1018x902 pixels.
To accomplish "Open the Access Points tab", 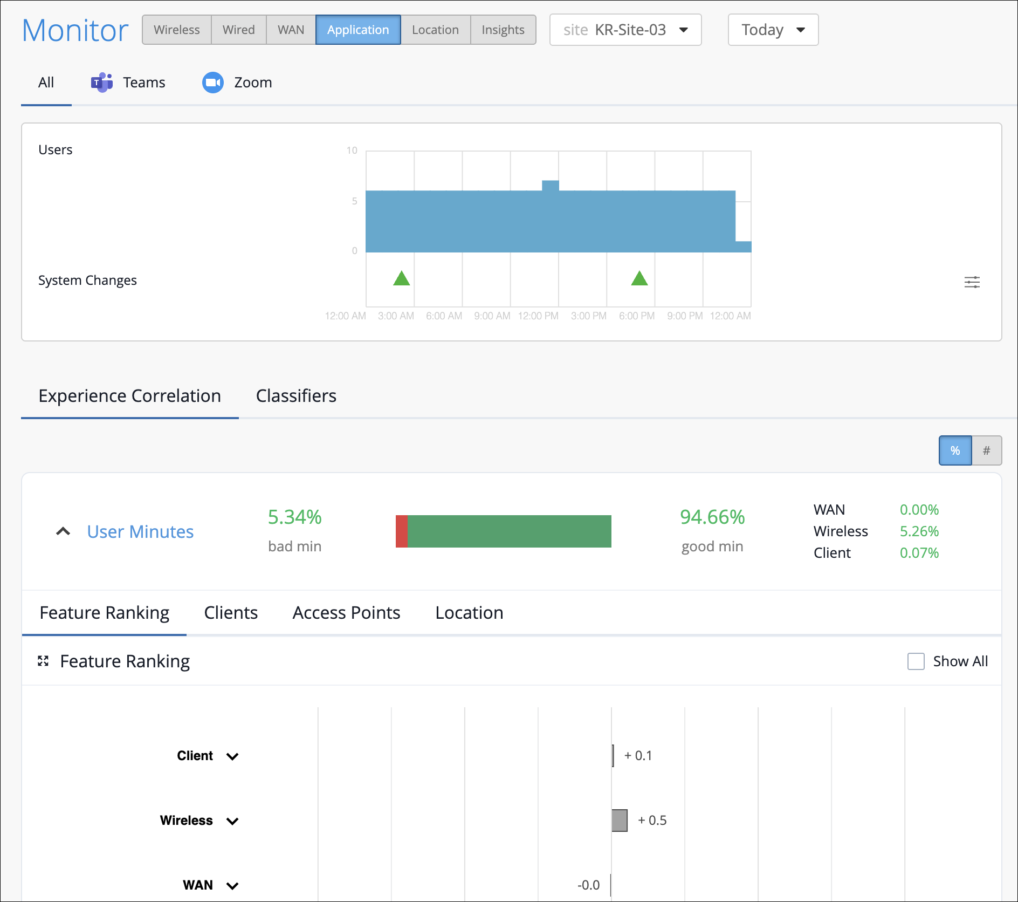I will (x=346, y=613).
